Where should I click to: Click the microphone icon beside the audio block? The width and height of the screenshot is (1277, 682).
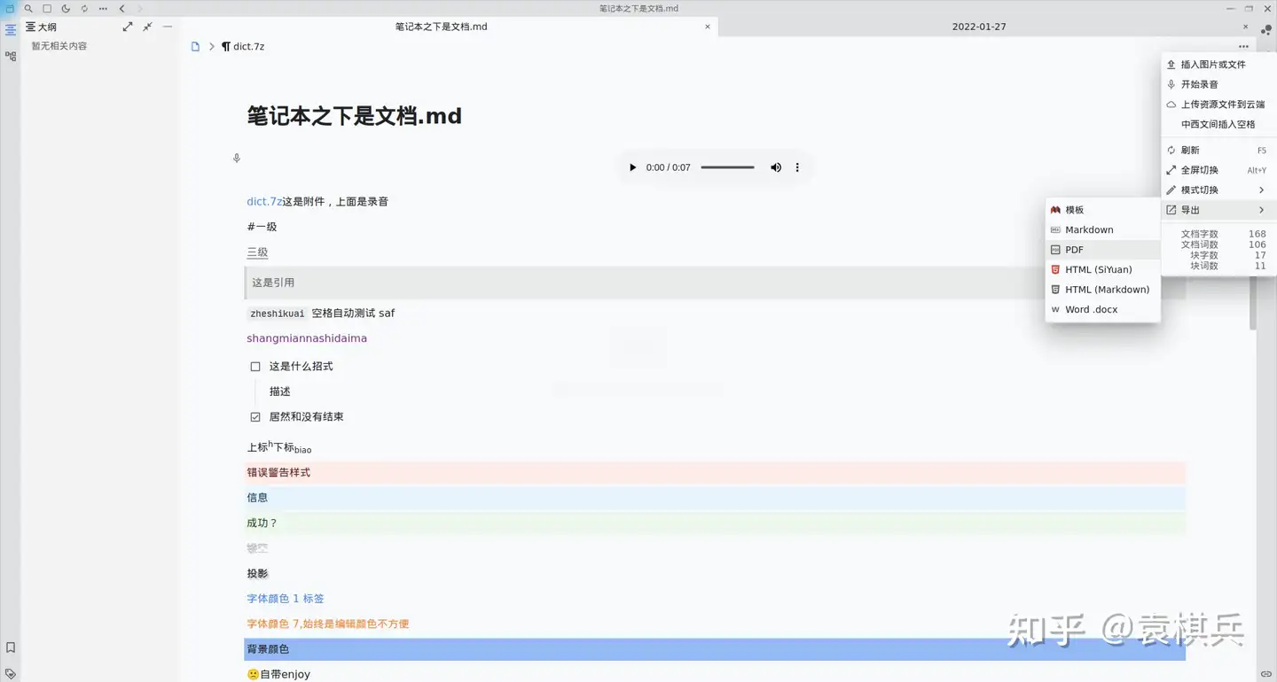[237, 159]
